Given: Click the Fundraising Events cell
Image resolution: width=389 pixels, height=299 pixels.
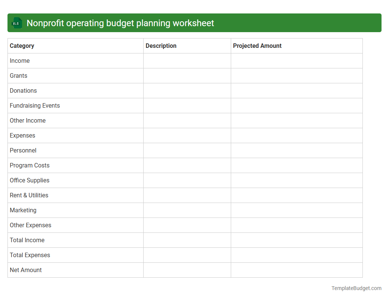Looking at the screenshot, I should pos(35,105).
